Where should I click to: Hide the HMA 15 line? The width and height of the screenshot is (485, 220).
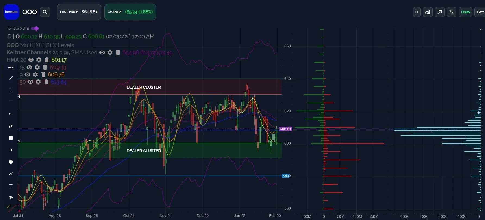(29, 67)
